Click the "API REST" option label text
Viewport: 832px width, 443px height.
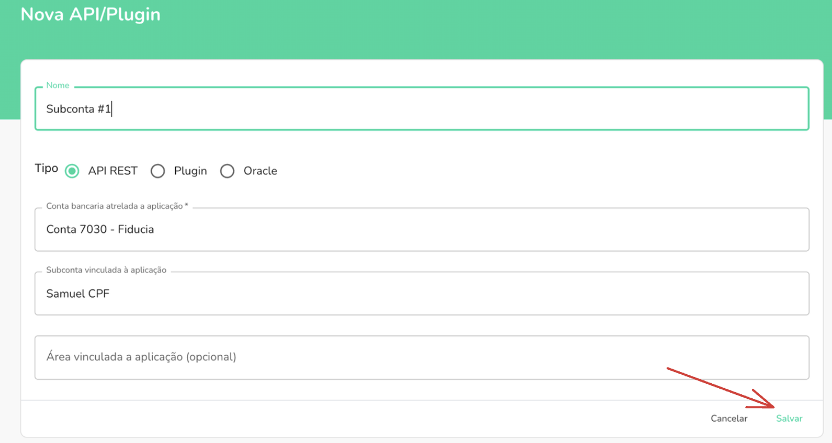coord(113,171)
